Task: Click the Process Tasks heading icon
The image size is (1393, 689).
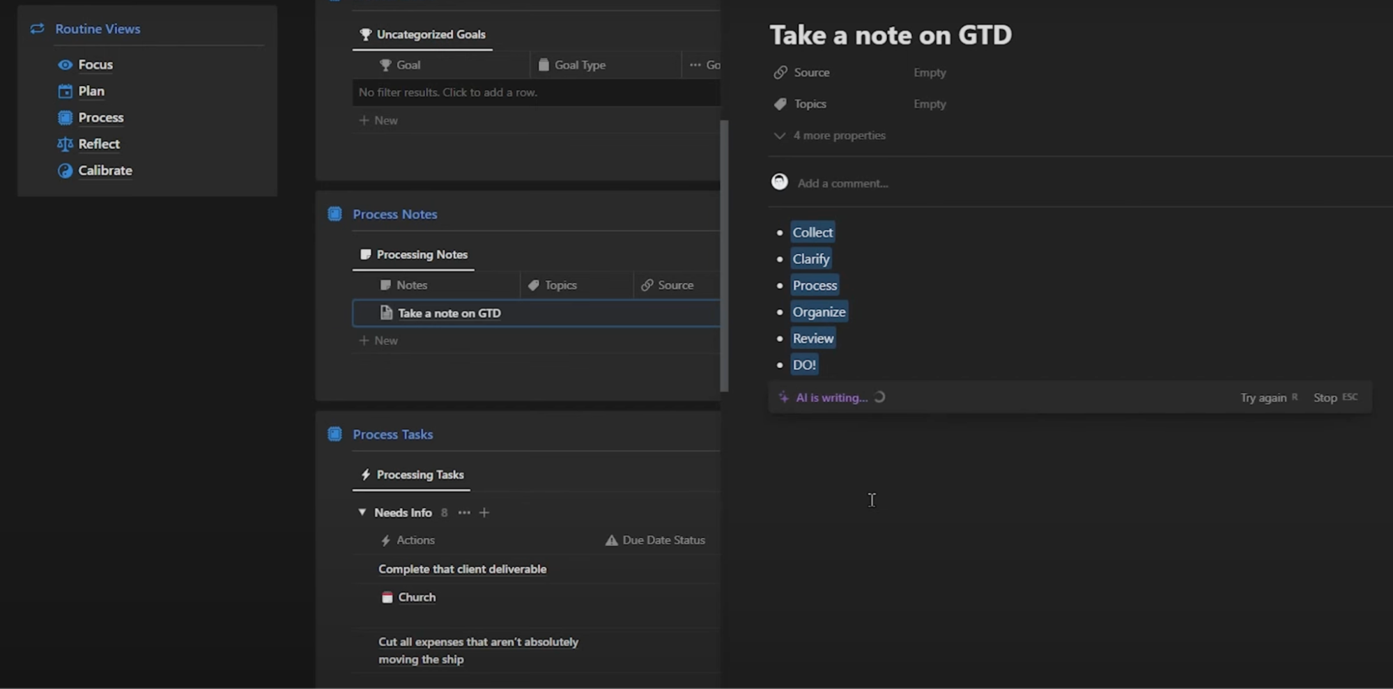Action: 334,434
